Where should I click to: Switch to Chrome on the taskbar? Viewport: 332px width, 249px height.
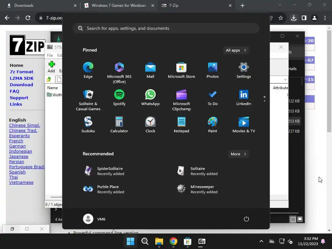click(x=173, y=241)
